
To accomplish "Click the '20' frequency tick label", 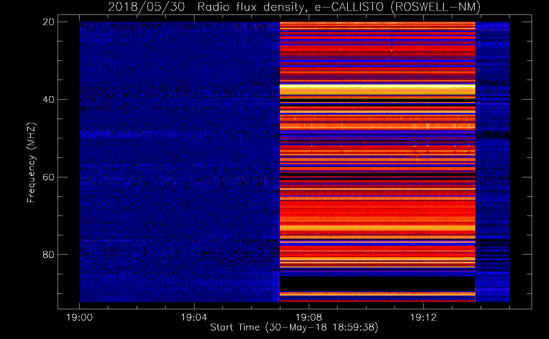I will tap(49, 22).
